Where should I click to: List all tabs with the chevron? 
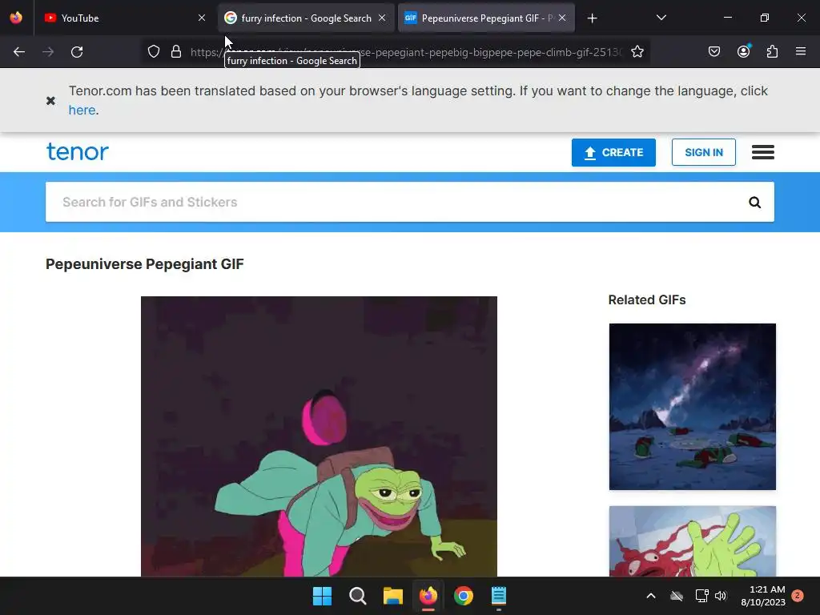pyautogui.click(x=661, y=18)
